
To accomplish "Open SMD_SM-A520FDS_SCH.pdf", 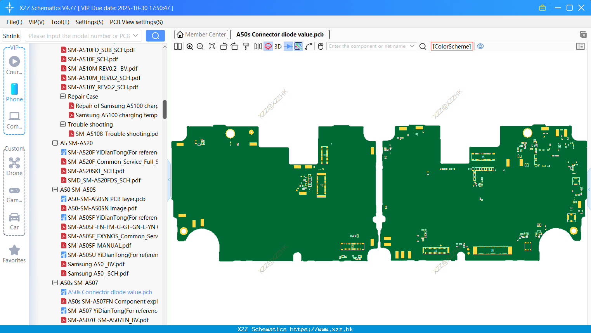I will (x=104, y=180).
